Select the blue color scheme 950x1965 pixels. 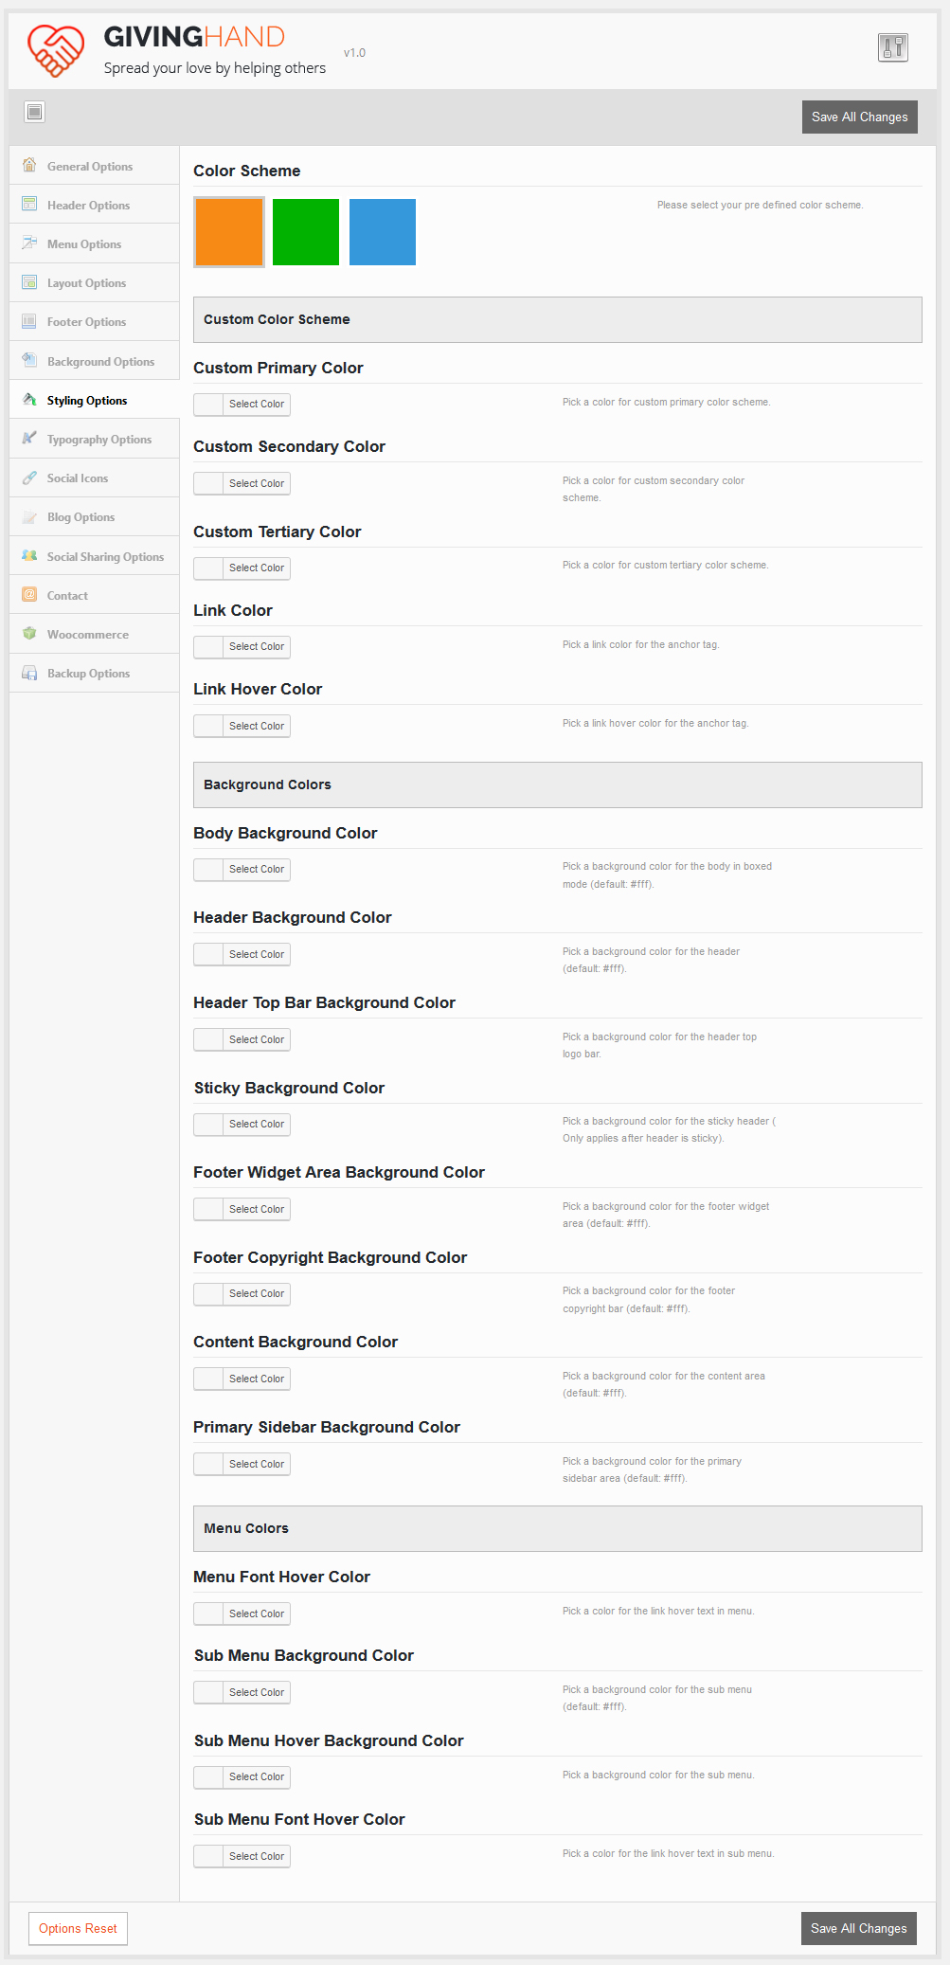click(x=383, y=232)
